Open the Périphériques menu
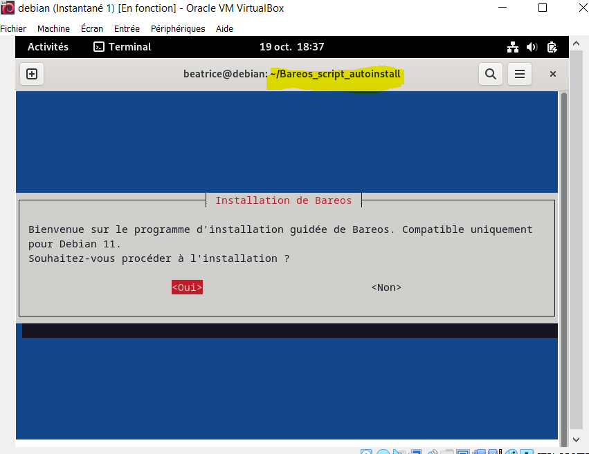This screenshot has width=589, height=454. [179, 28]
